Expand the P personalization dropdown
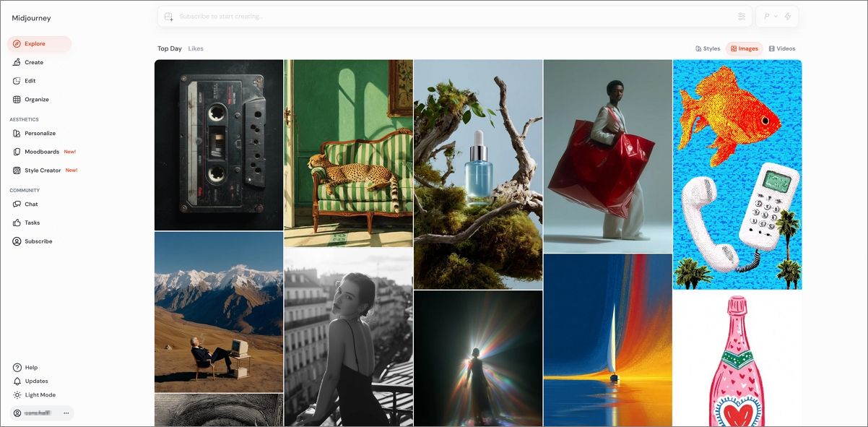The image size is (868, 427). 770,17
